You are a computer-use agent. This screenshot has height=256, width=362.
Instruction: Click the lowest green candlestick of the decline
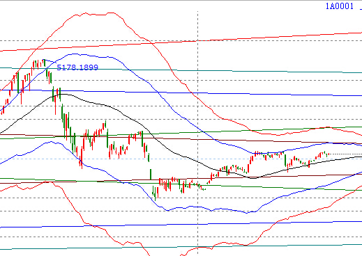[x=155, y=193]
